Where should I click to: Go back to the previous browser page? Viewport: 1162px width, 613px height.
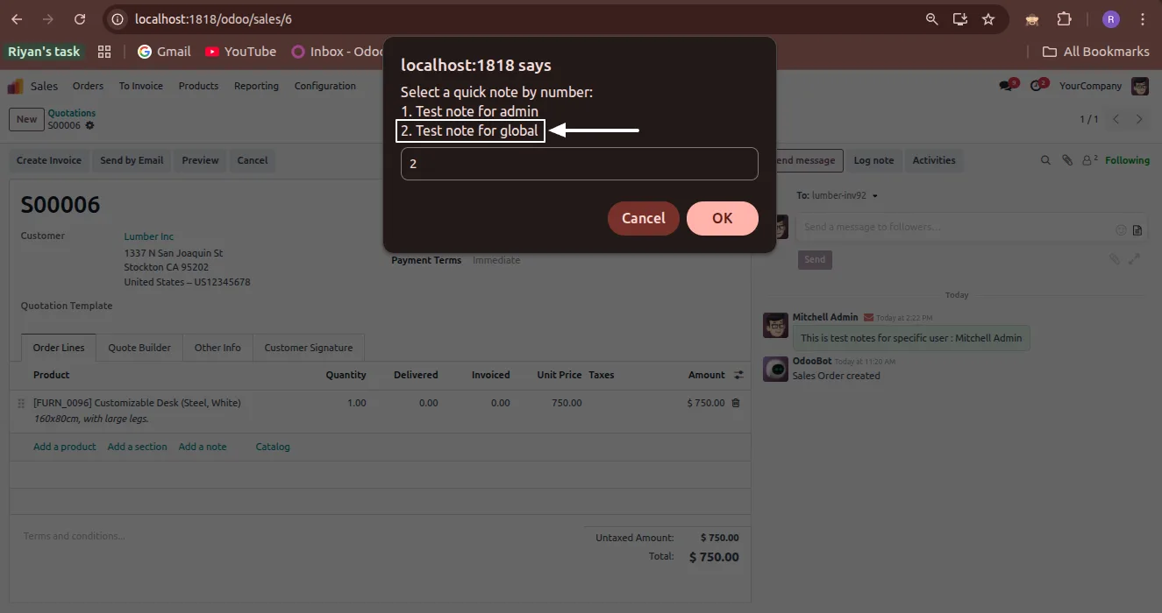pos(17,18)
